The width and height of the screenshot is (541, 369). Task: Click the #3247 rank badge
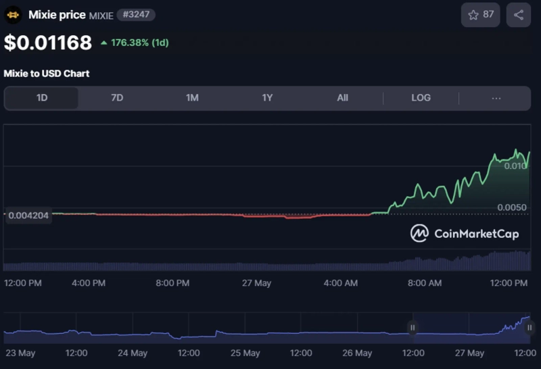pos(135,14)
